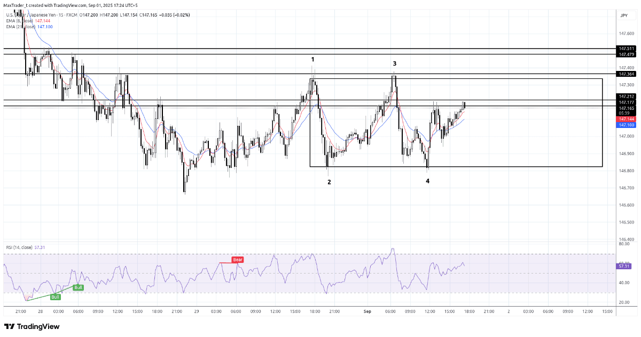641x337 pixels.
Task: Click the red 147.144 EMA price tag
Action: (x=627, y=119)
